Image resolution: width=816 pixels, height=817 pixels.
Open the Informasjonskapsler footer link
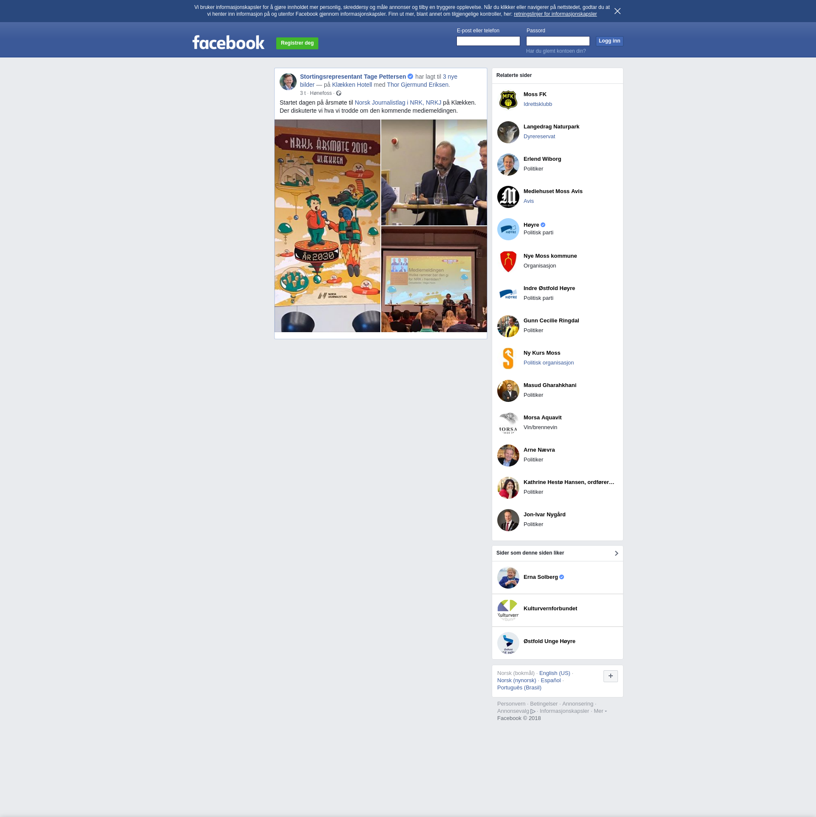564,711
